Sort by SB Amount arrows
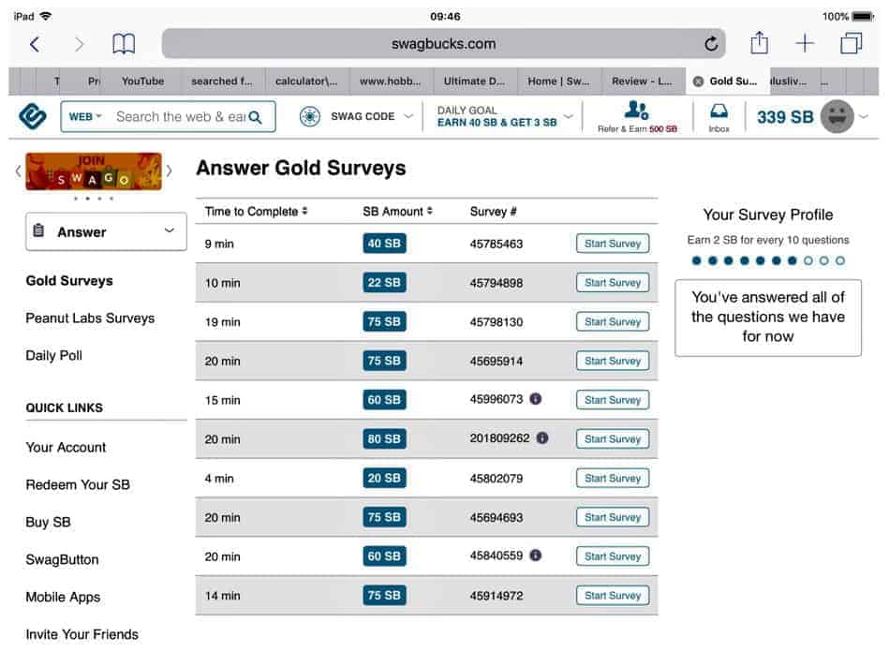The height and width of the screenshot is (652, 889). tap(429, 211)
